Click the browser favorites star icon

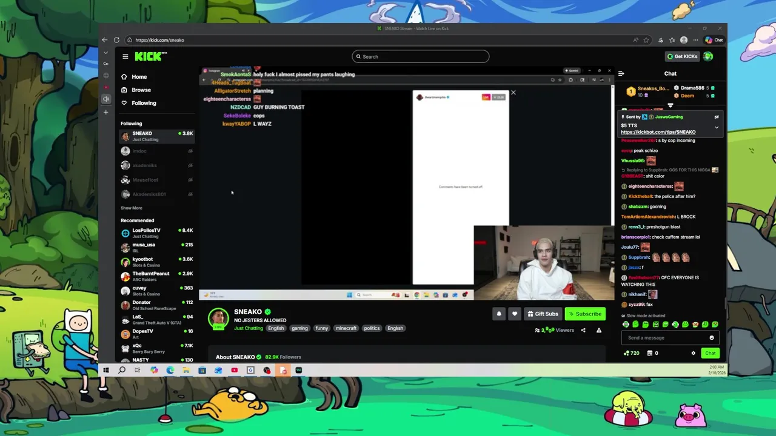point(646,40)
